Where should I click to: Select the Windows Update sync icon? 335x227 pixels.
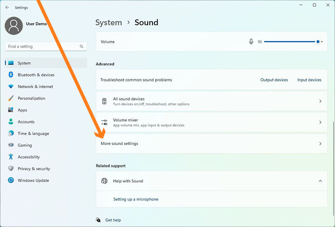[11, 180]
